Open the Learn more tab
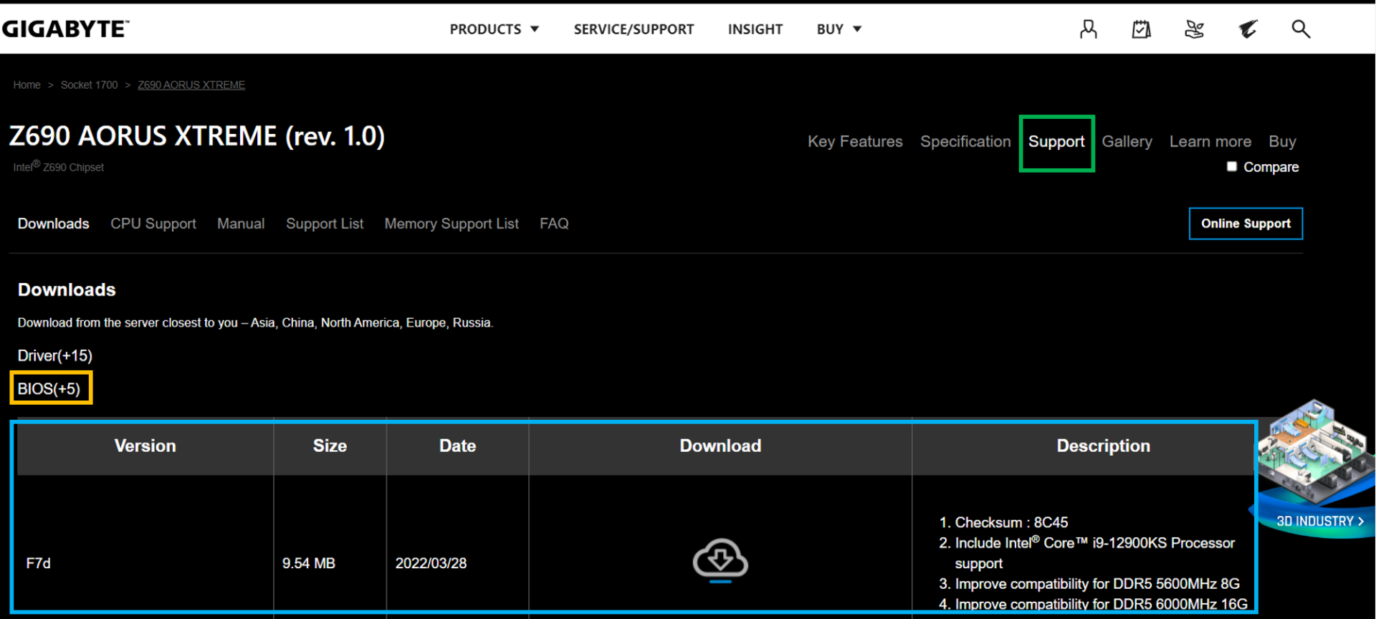Viewport: 1376px width, 619px height. click(1210, 142)
